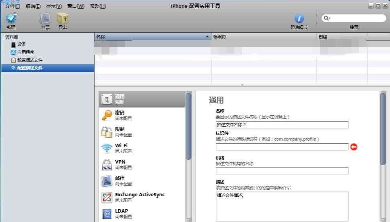390x222 pixels.
Task: Click the payload list scrollbar
Action: [x=189, y=126]
